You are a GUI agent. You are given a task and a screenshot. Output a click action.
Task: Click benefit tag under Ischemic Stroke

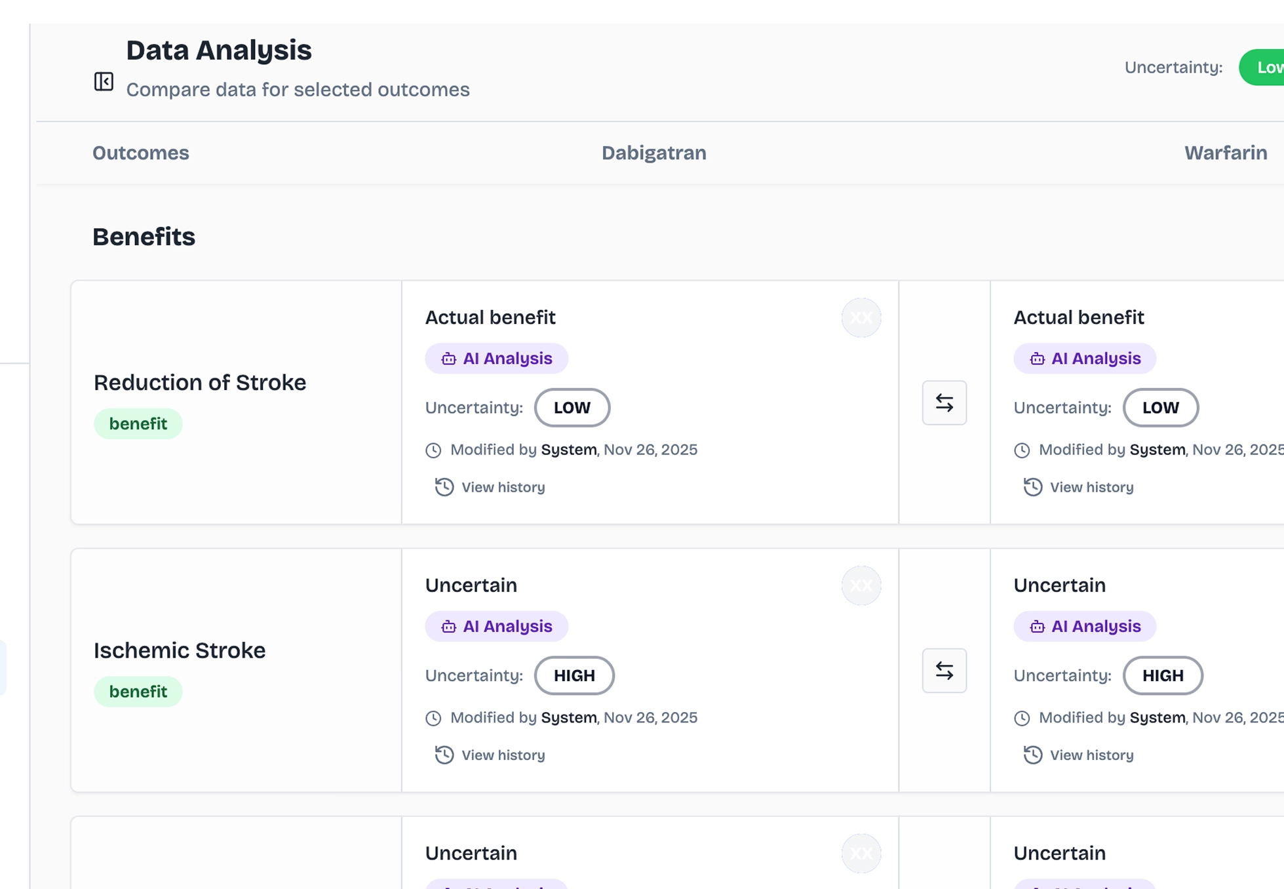(138, 692)
